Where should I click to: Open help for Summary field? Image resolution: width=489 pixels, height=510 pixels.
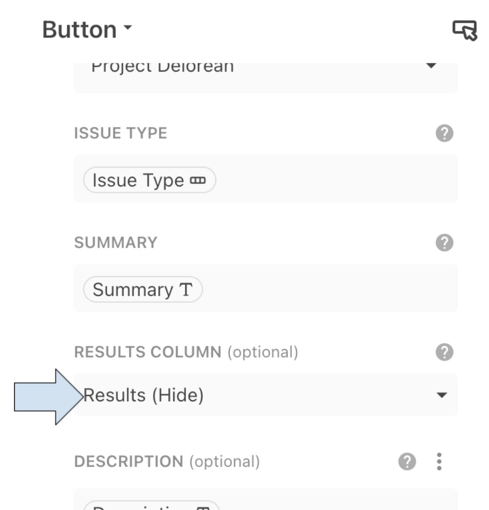444,243
